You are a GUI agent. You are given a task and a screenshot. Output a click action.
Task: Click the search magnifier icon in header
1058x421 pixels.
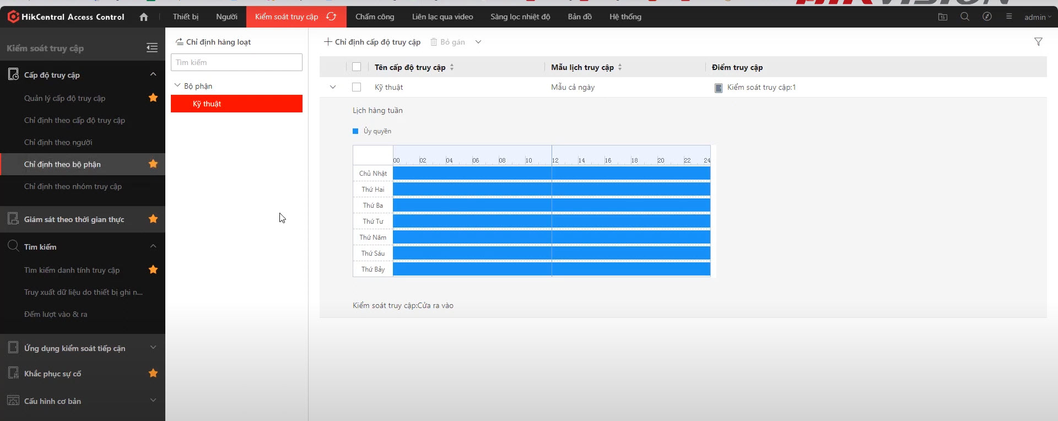point(965,17)
